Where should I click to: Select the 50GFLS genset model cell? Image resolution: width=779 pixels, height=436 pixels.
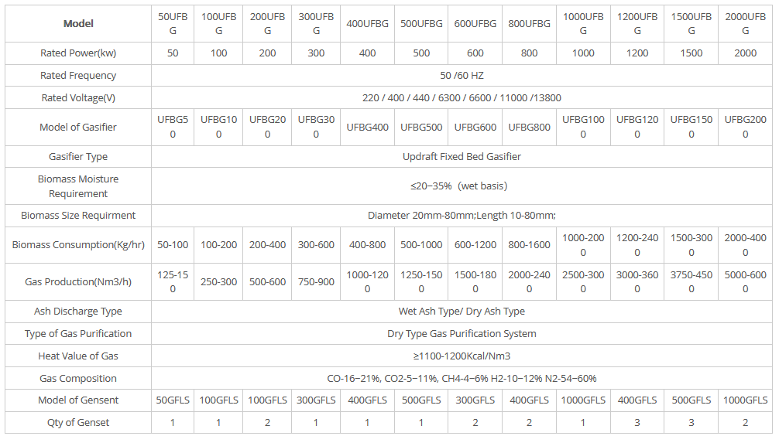tap(173, 400)
